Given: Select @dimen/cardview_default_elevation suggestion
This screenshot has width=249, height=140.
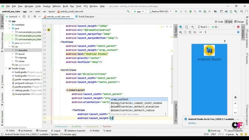Looking at the screenshot, I should pos(139,107).
